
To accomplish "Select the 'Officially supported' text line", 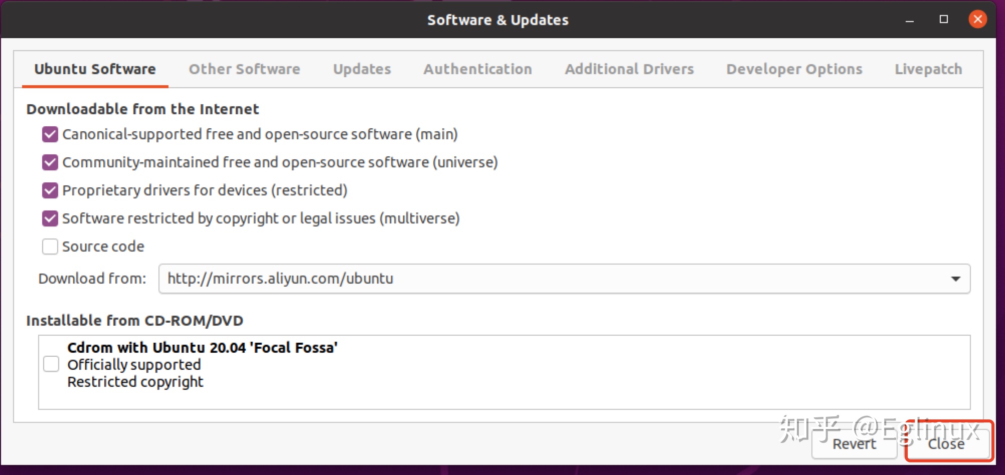I will pyautogui.click(x=134, y=365).
